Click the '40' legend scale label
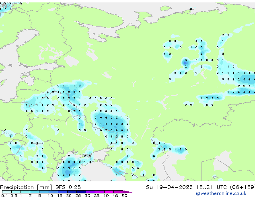 tap(106, 195)
